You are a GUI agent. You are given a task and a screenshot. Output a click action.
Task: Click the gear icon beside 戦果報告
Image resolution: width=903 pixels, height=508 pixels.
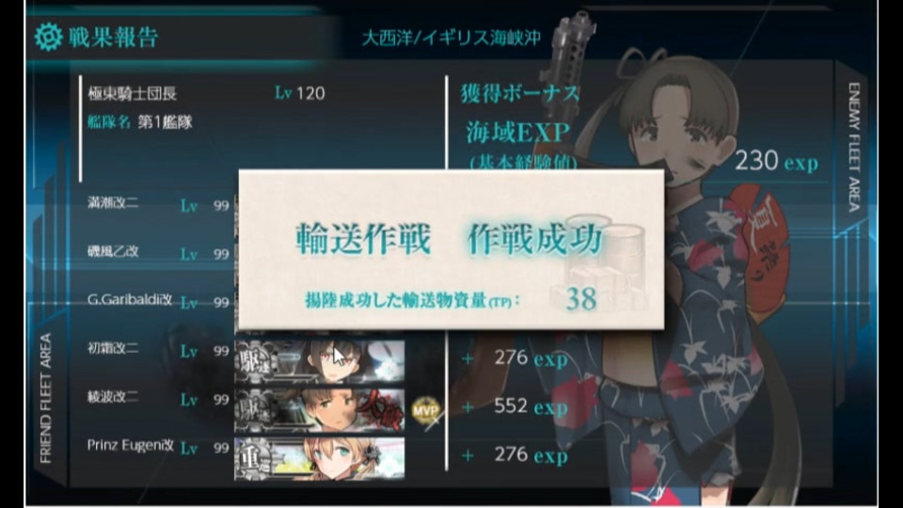(x=48, y=37)
